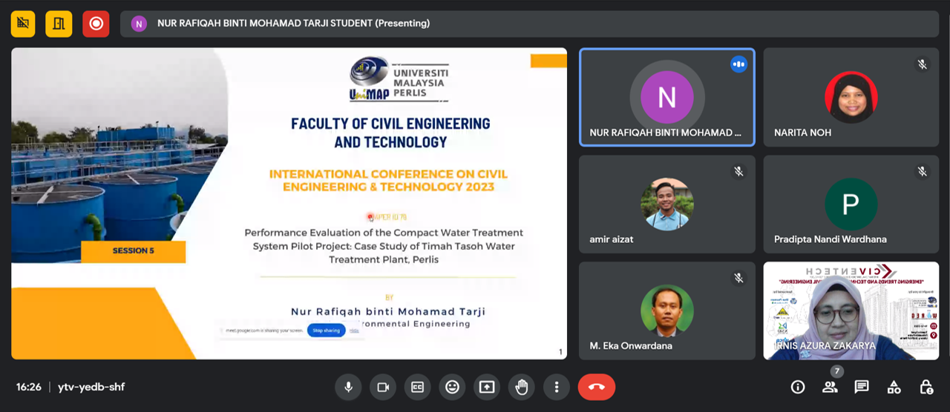Open the meeting details info icon
This screenshot has height=412, width=950.
(798, 387)
